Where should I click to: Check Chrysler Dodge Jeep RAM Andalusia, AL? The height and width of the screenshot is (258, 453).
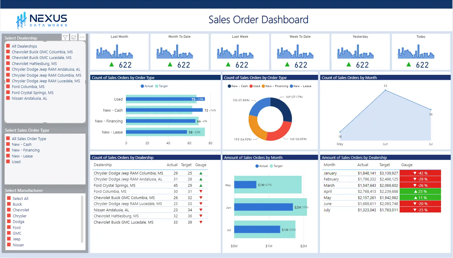8,69
